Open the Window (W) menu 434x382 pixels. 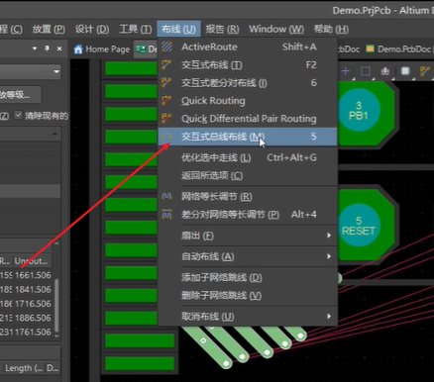[276, 30]
